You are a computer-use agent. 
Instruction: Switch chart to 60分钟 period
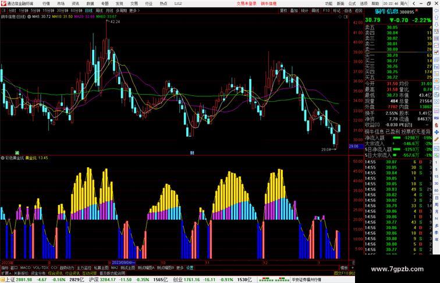tap(76, 10)
